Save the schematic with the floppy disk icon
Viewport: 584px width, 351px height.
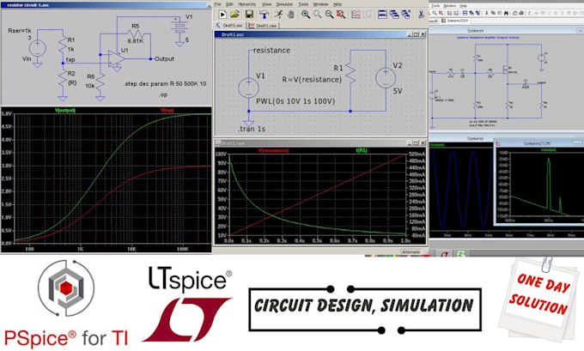[249, 15]
